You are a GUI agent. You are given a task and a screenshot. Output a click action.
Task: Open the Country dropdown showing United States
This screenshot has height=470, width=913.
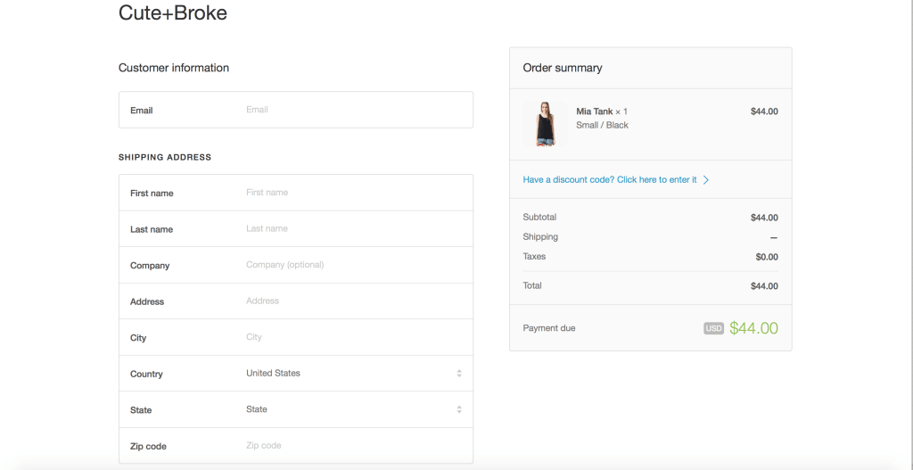click(348, 374)
